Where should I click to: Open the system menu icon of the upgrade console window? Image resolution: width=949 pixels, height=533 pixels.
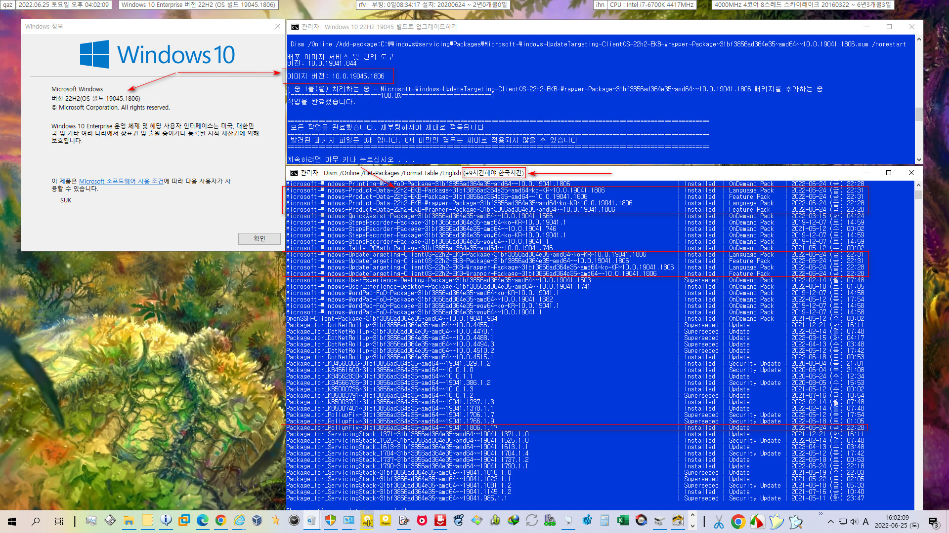tap(295, 27)
